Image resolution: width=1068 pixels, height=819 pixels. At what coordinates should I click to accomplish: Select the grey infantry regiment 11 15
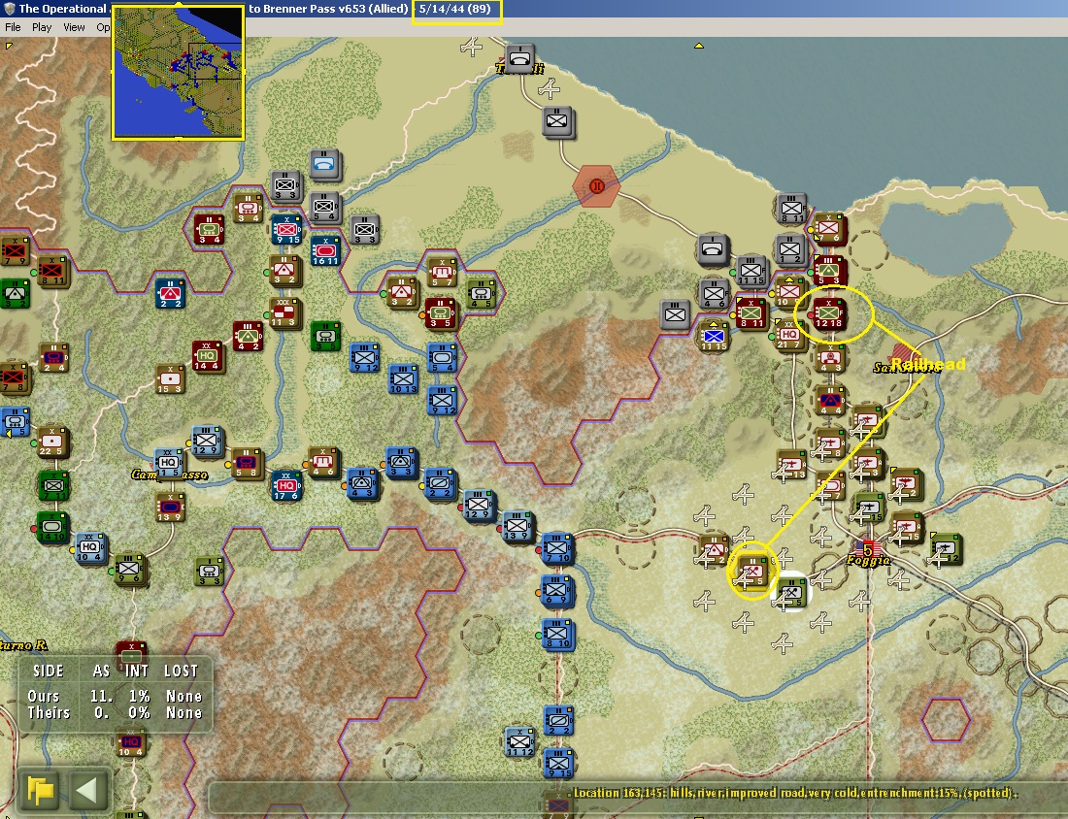click(x=751, y=271)
